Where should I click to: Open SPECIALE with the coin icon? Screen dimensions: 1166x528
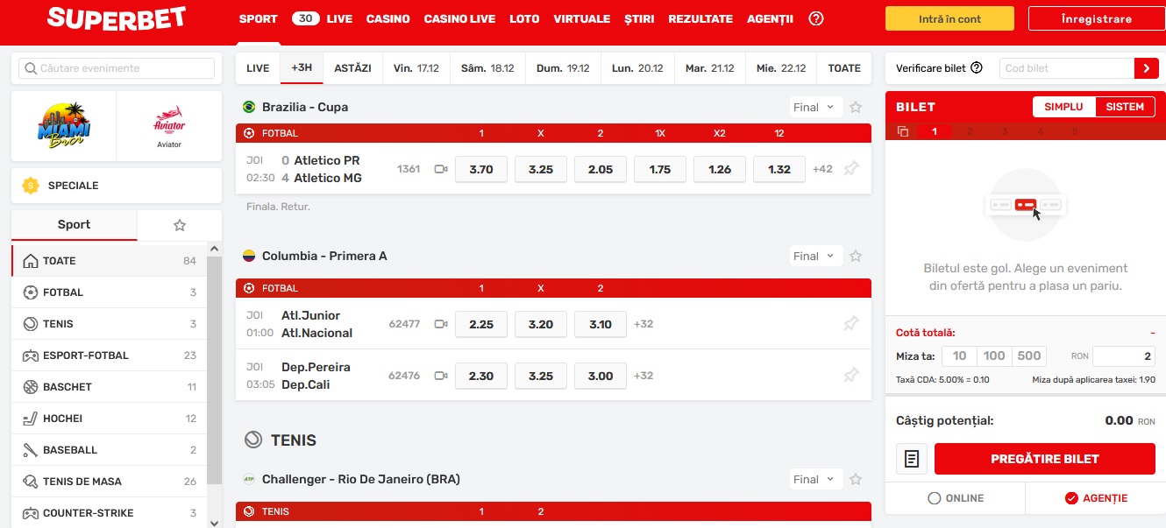(x=117, y=186)
